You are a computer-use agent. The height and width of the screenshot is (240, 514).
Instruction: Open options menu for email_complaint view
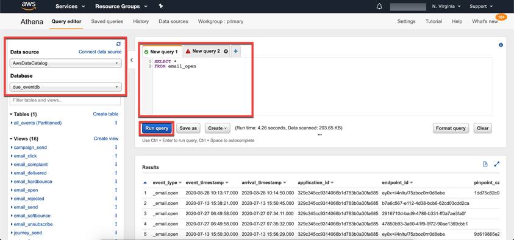click(116, 164)
